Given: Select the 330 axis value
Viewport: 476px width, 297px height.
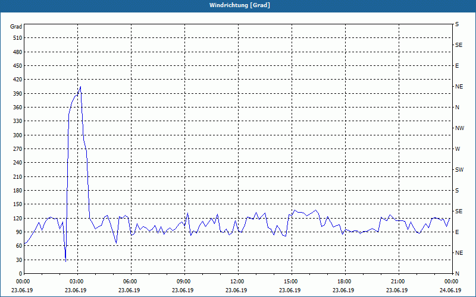Looking at the screenshot, I should (18, 121).
